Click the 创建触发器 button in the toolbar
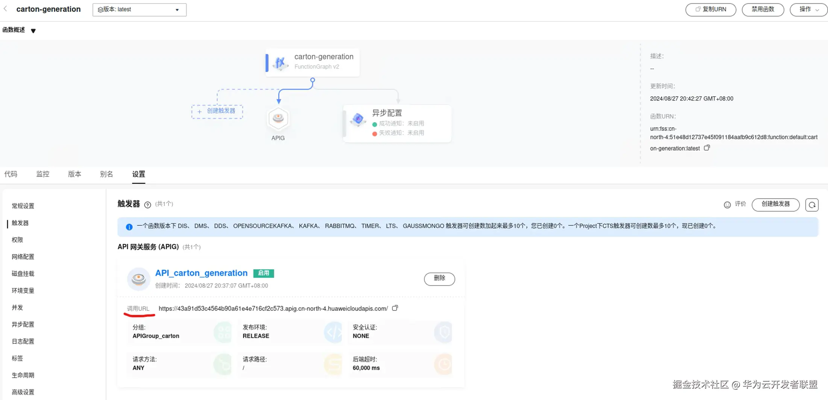 tap(775, 204)
